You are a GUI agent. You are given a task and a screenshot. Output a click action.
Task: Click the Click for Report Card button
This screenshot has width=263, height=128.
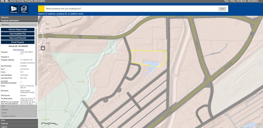[x=18, y=29]
